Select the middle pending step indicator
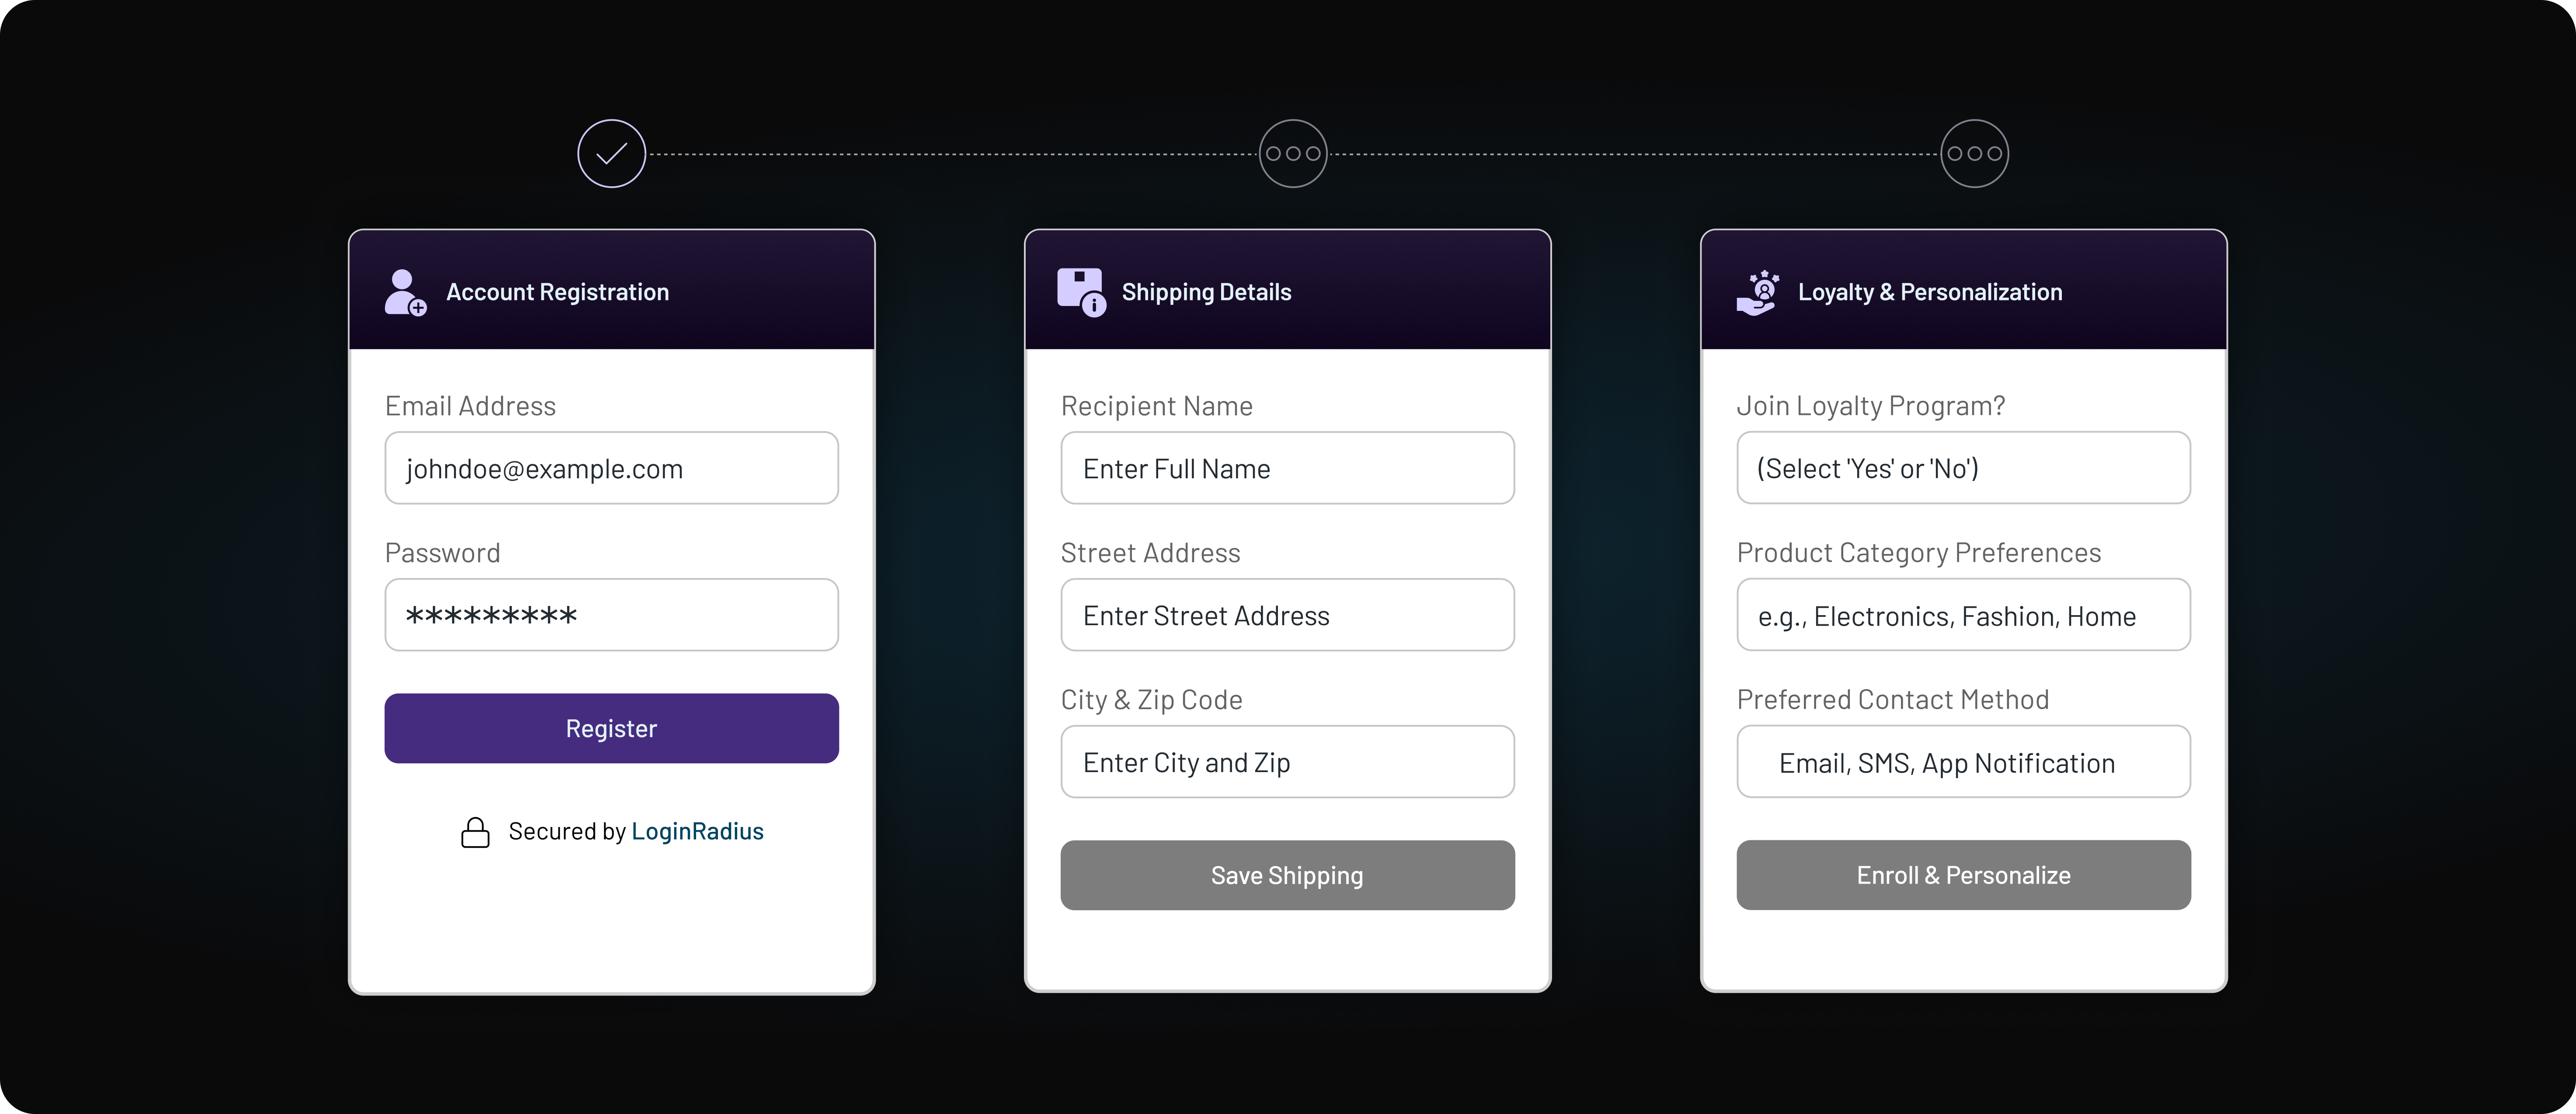 pyautogui.click(x=1292, y=153)
